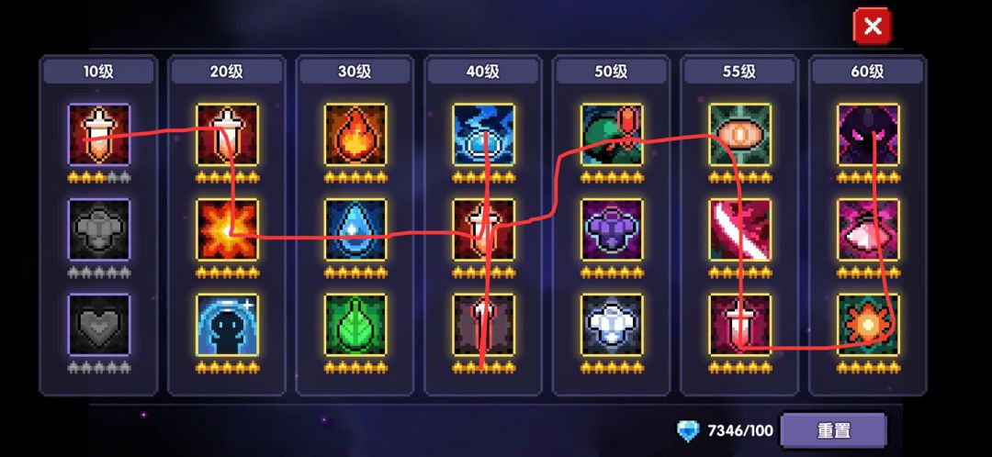Tap the blue diamond currency counter

tap(725, 431)
